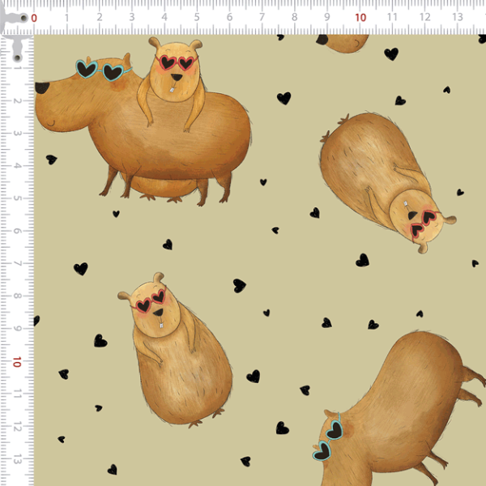Viewport: 486px width, 486px height.
Task: Click the number 5 on the left ruler
Action: pyautogui.click(x=17, y=198)
